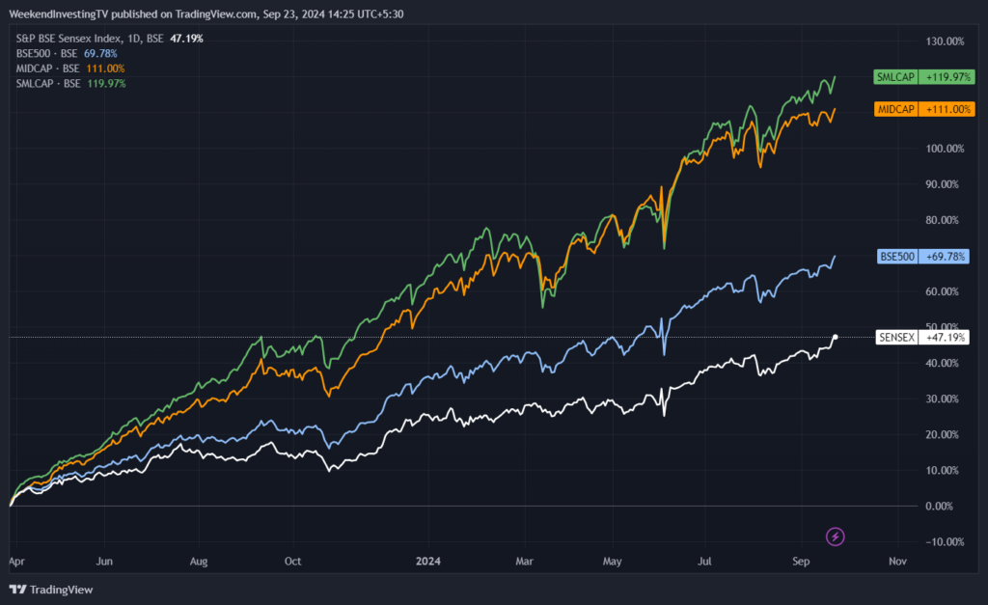Select the BSE500 blue price label
This screenshot has width=988, height=605.
pos(897,257)
